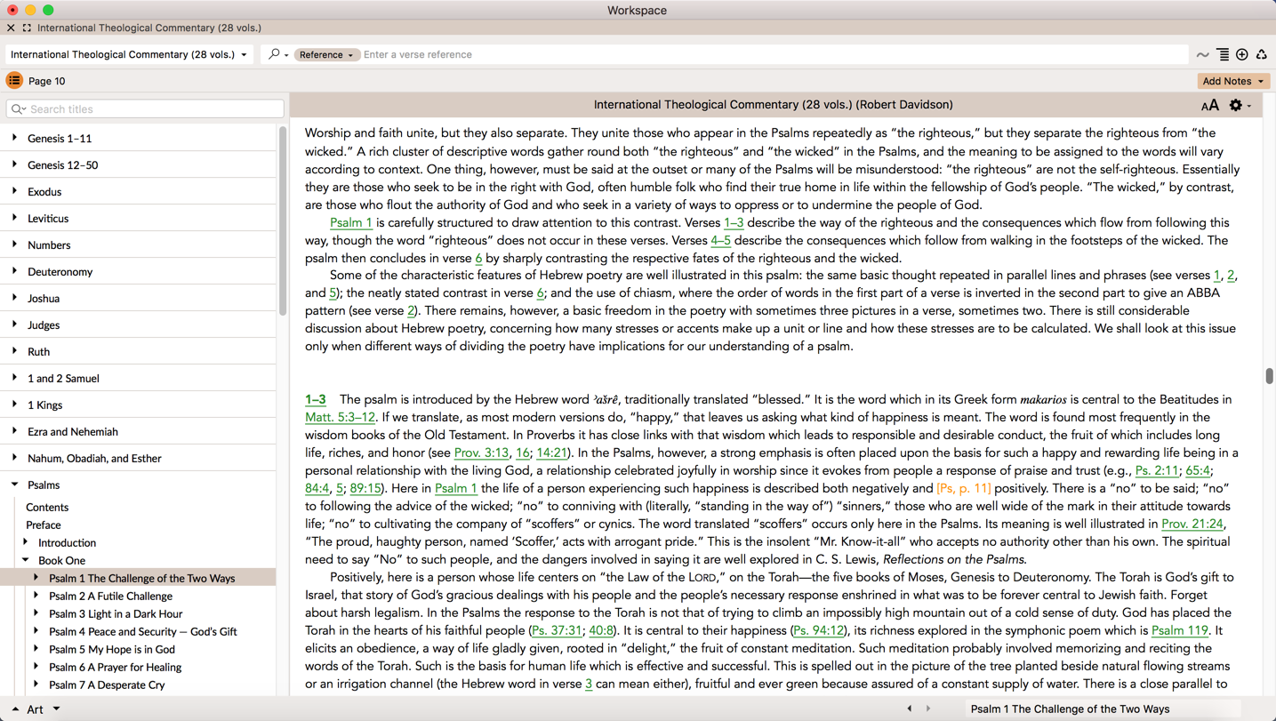Select Deuteronomy in the contents list
Screen dimensions: 1276x721
click(x=60, y=272)
